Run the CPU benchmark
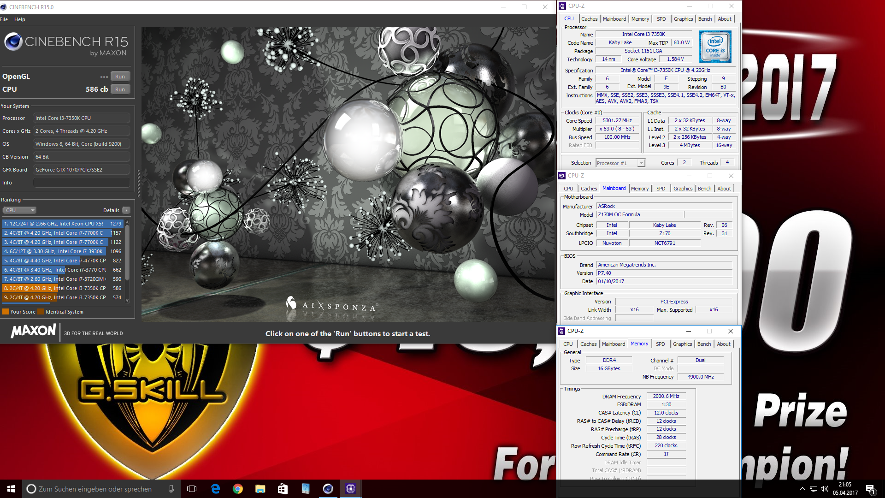The image size is (885, 498). (120, 89)
